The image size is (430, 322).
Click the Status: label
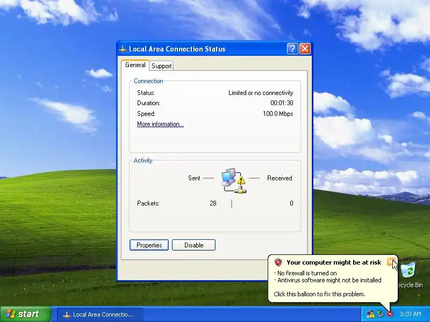point(146,93)
